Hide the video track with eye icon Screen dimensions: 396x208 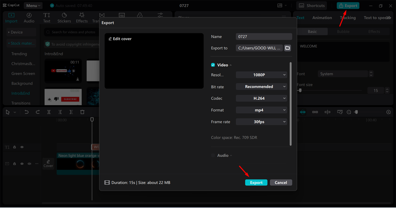(22, 164)
